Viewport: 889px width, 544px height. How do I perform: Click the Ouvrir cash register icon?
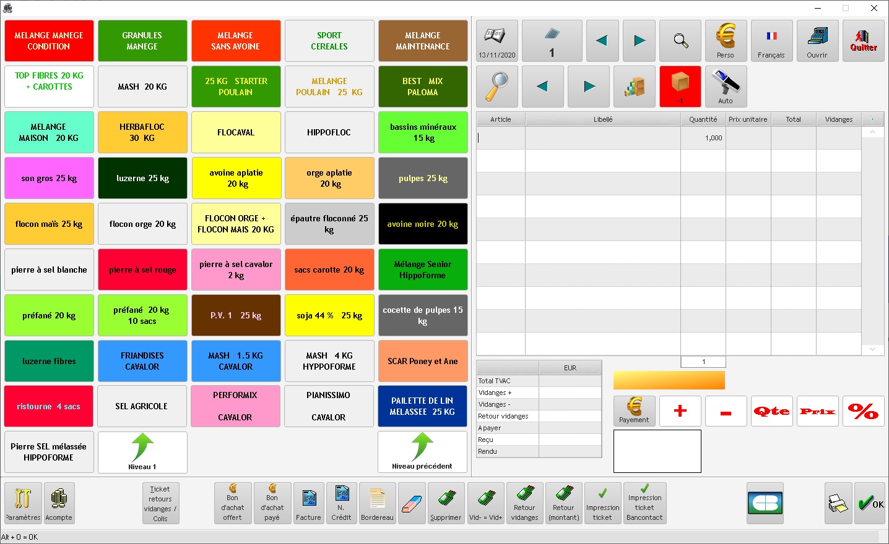point(817,41)
